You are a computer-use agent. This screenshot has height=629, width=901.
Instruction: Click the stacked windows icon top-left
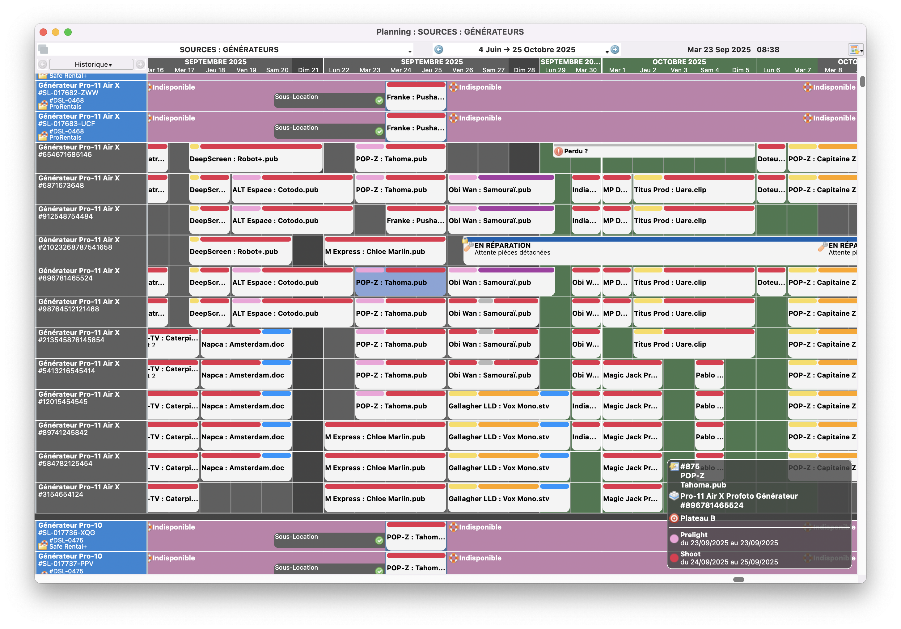click(44, 49)
